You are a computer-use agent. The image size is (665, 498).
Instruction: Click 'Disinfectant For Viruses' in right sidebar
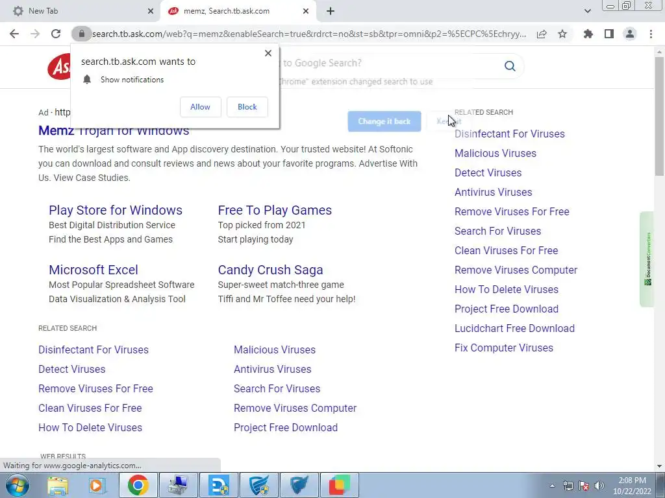[x=510, y=134]
